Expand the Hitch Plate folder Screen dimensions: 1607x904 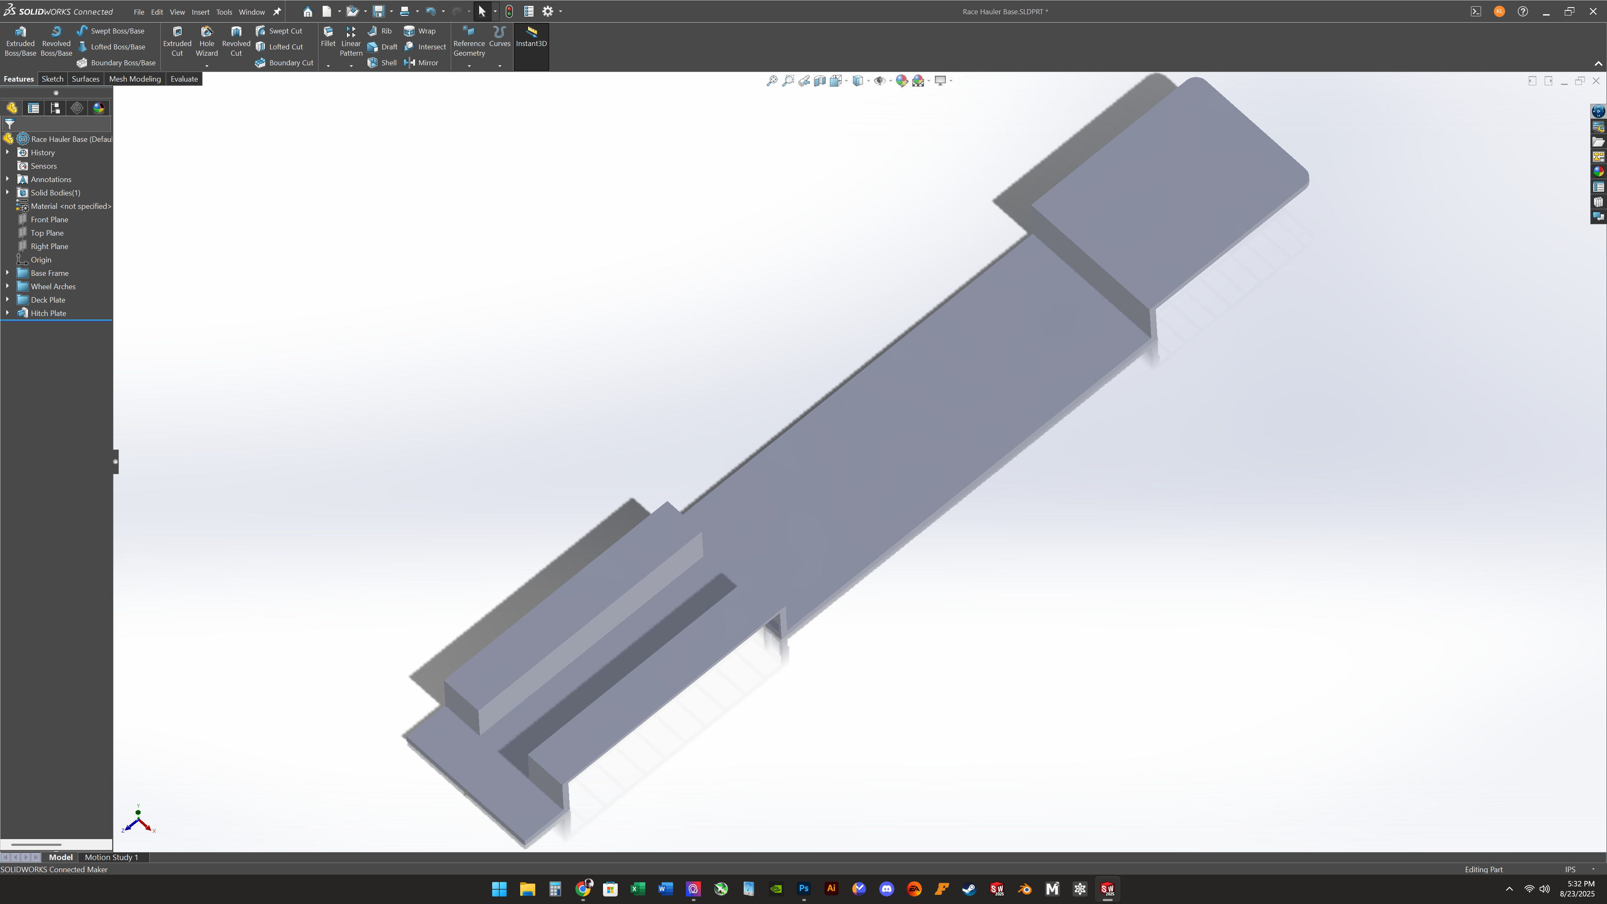pos(8,313)
